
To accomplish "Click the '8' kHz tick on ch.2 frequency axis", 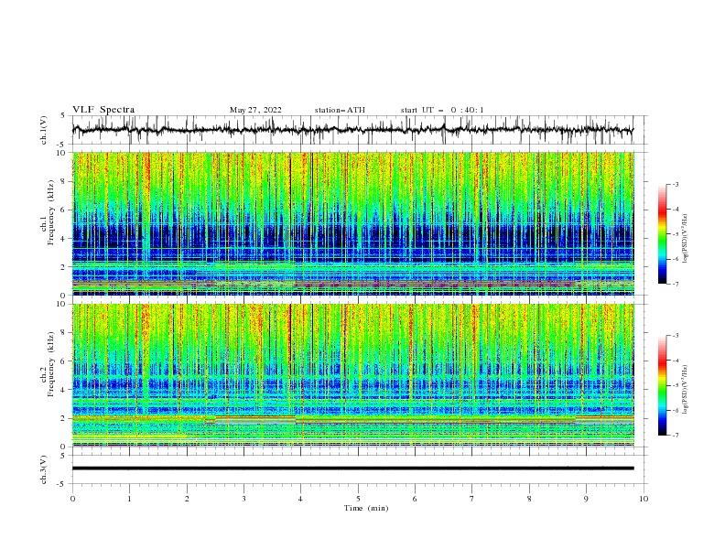I will click(x=64, y=333).
